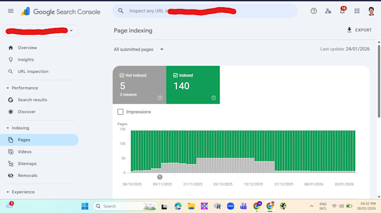
Task: Collapse the Indexing section
Action: tap(8, 128)
